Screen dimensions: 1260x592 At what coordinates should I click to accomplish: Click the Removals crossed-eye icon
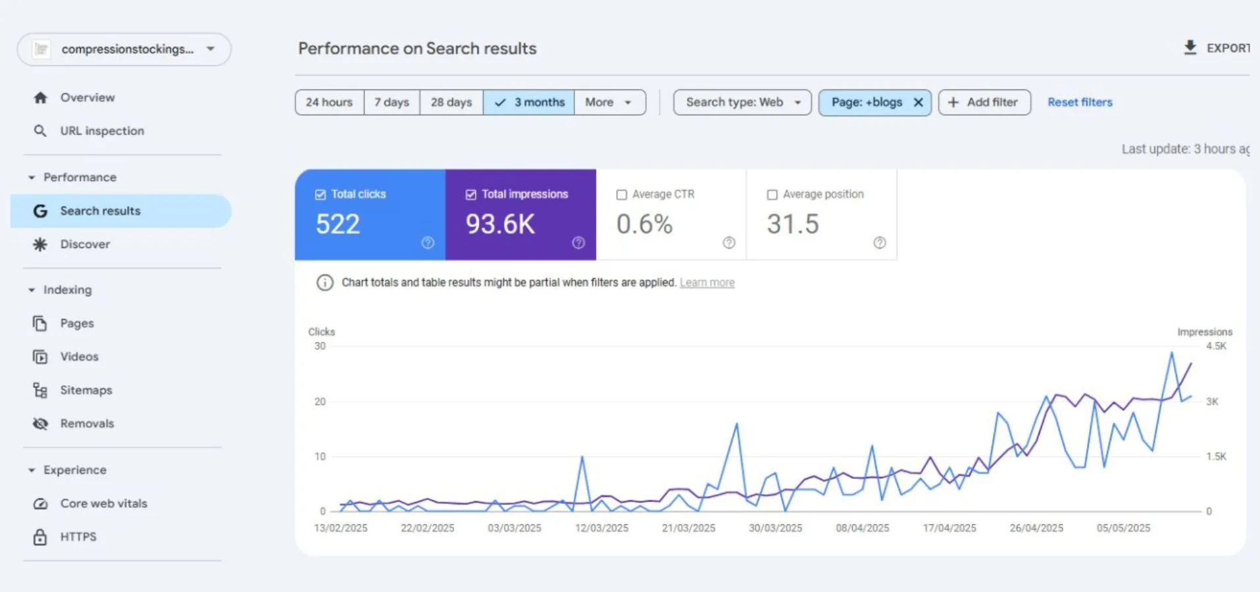[40, 424]
